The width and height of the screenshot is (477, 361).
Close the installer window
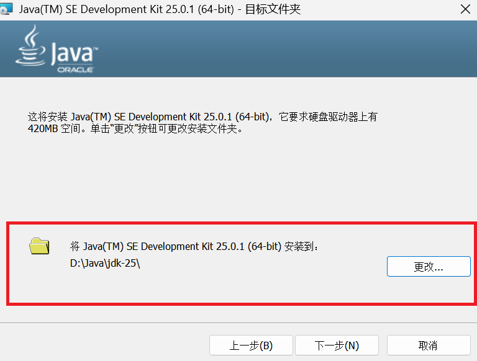click(x=465, y=9)
